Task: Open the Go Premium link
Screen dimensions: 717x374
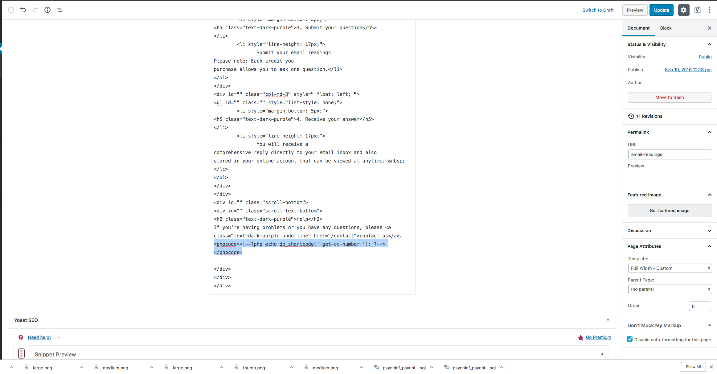Action: pyautogui.click(x=598, y=337)
